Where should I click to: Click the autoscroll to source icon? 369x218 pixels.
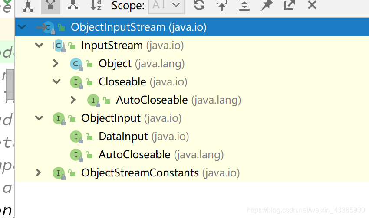pyautogui.click(x=222, y=5)
